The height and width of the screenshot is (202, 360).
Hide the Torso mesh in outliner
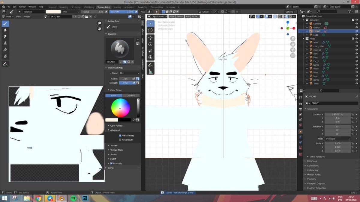tap(357, 83)
